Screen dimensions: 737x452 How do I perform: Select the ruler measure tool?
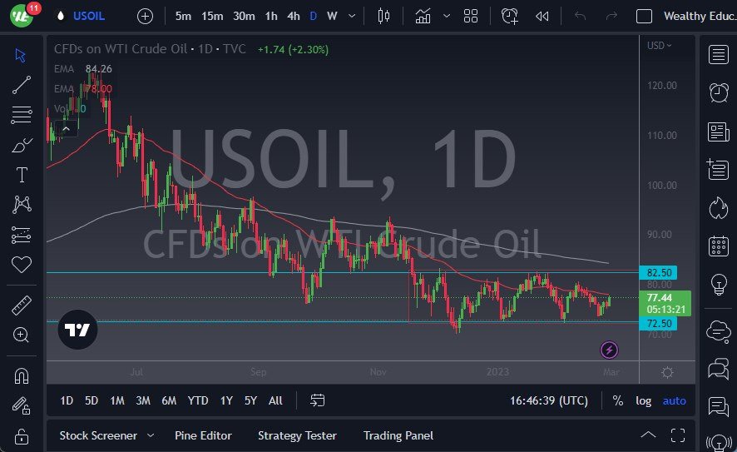coord(22,305)
